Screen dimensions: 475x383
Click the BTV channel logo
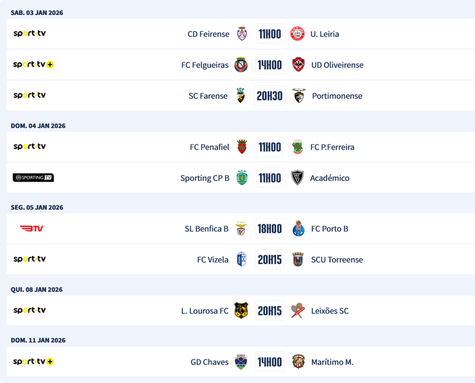(31, 229)
